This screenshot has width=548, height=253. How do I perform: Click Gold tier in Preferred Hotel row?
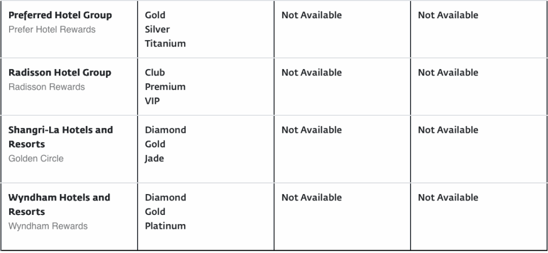pos(155,15)
